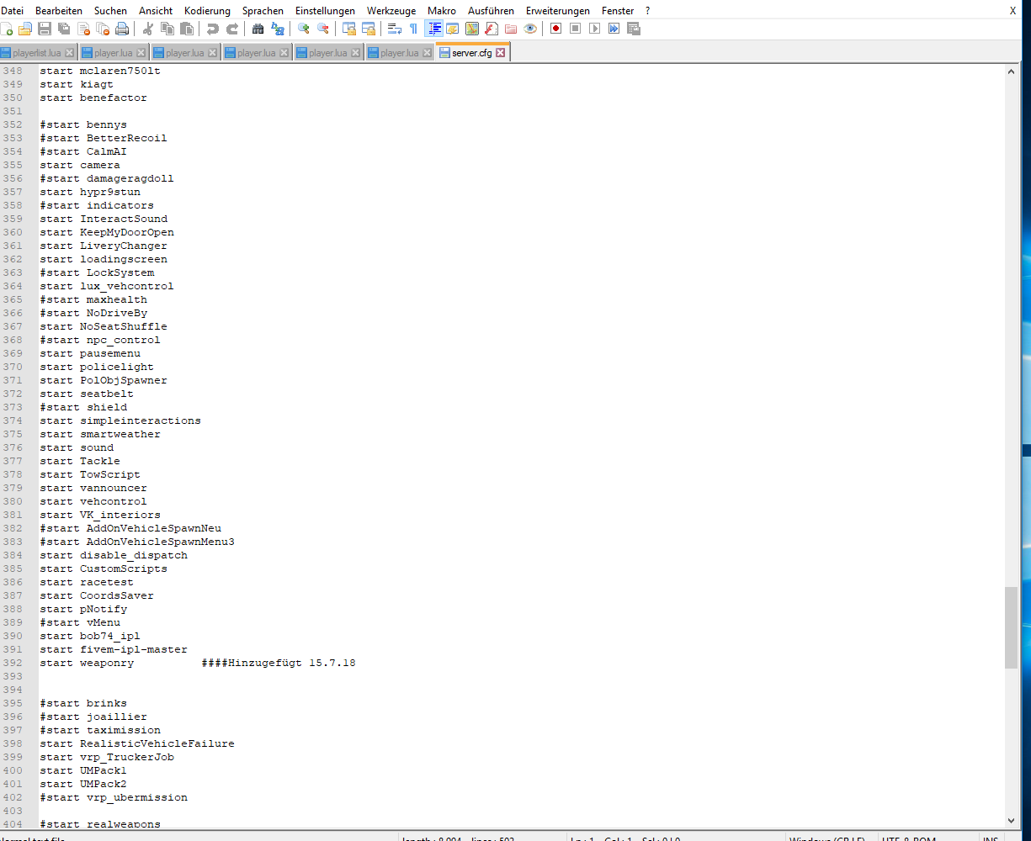
Task: Click line 'start lux_vehcontrol'
Action: point(107,286)
